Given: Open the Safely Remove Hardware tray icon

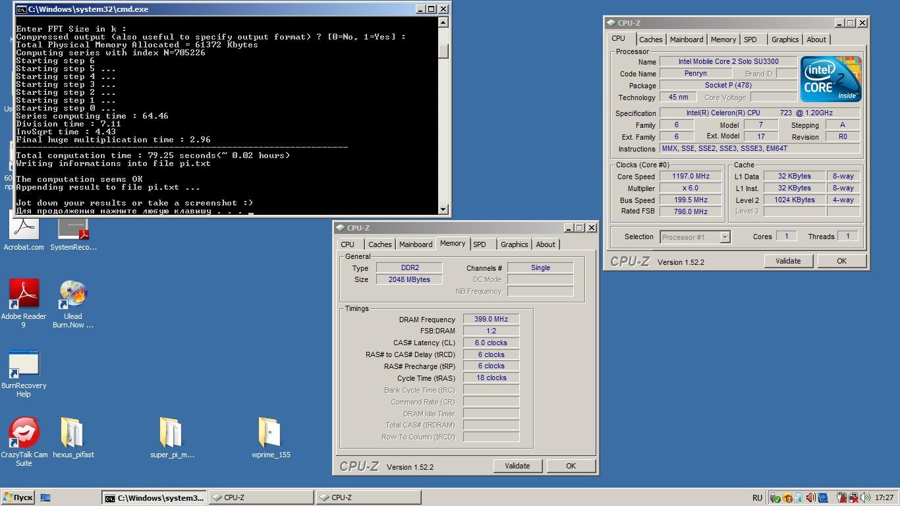Looking at the screenshot, I should pyautogui.click(x=775, y=498).
